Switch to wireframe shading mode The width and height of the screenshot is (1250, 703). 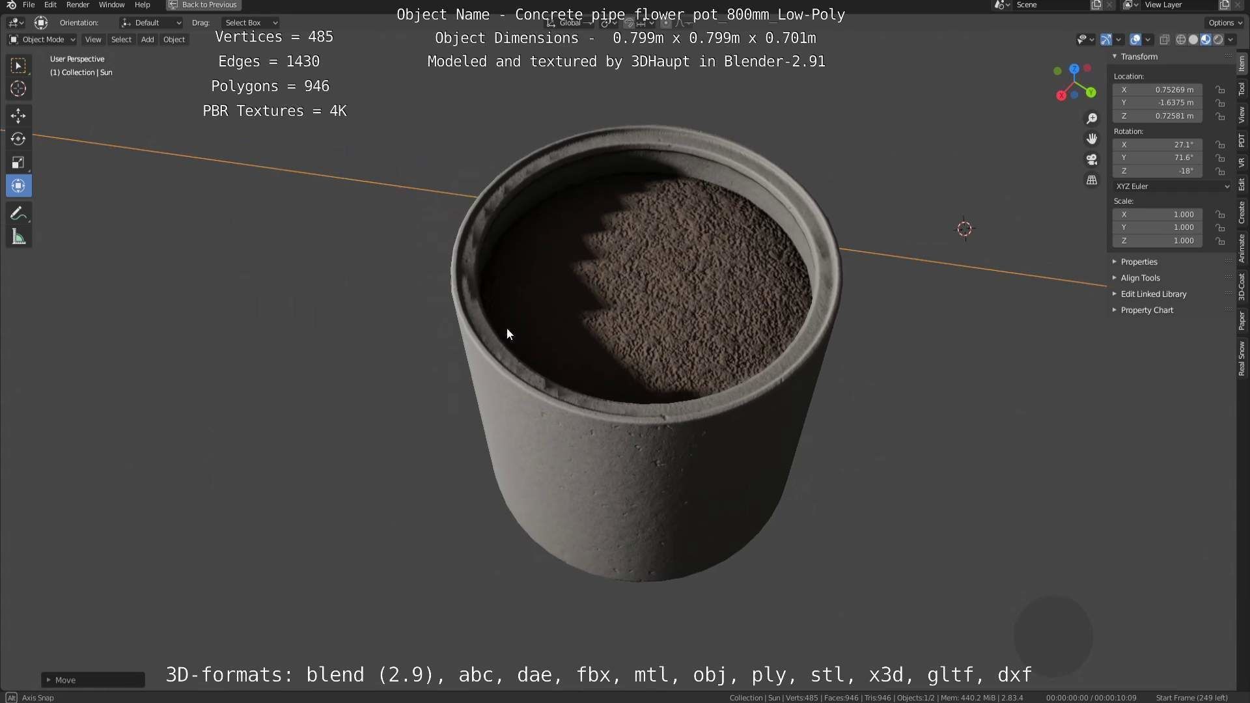[1180, 40]
